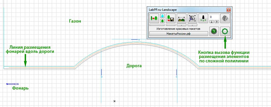Click the blank bar under the save icon
This screenshot has height=107, width=271.
coord(171,25)
